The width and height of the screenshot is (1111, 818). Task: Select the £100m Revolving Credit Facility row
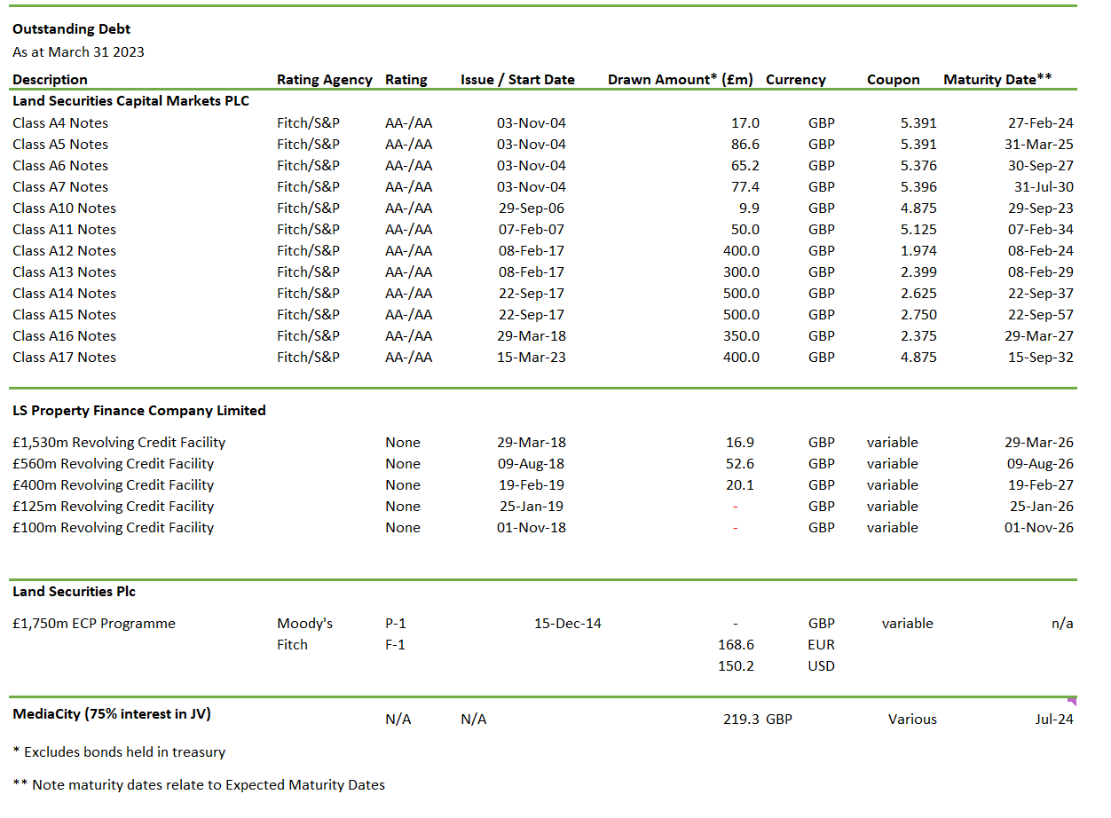[113, 527]
